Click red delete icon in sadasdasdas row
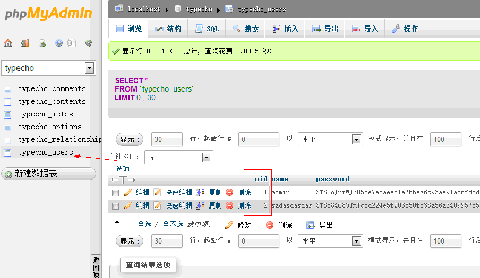This screenshot has height=278, width=480. coord(229,205)
